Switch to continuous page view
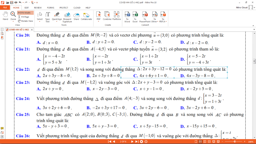The image size is (256, 144). pos(200,141)
